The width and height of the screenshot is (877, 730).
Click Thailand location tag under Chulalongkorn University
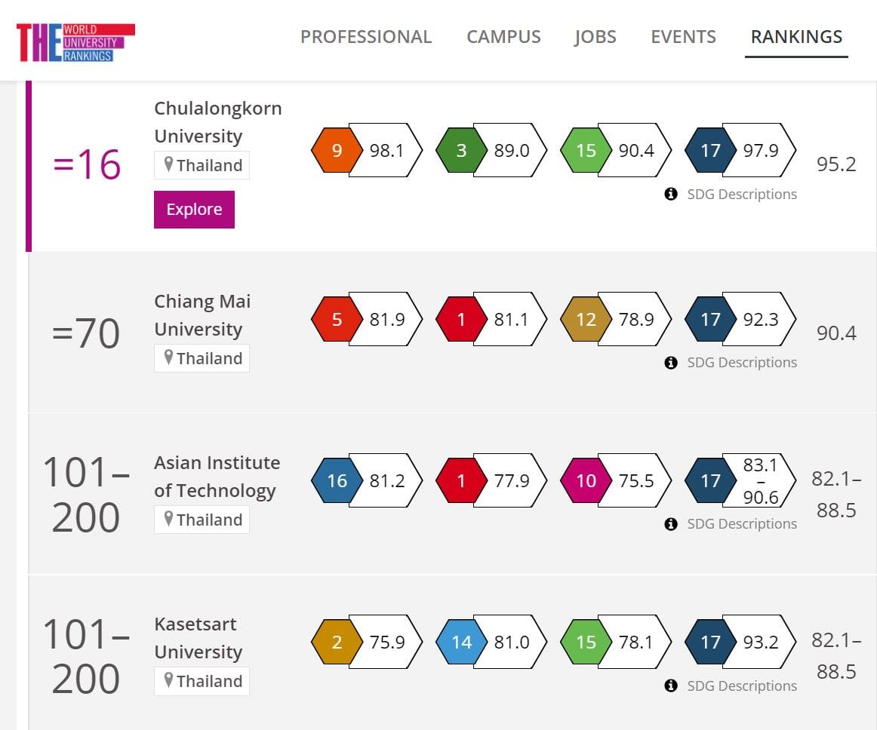[x=202, y=165]
